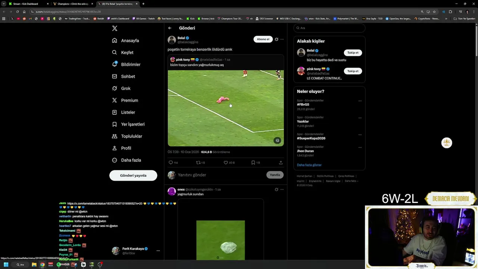This screenshot has width=478, height=269.
Task: Open Reddit bookmark
Action: (x=99, y=19)
